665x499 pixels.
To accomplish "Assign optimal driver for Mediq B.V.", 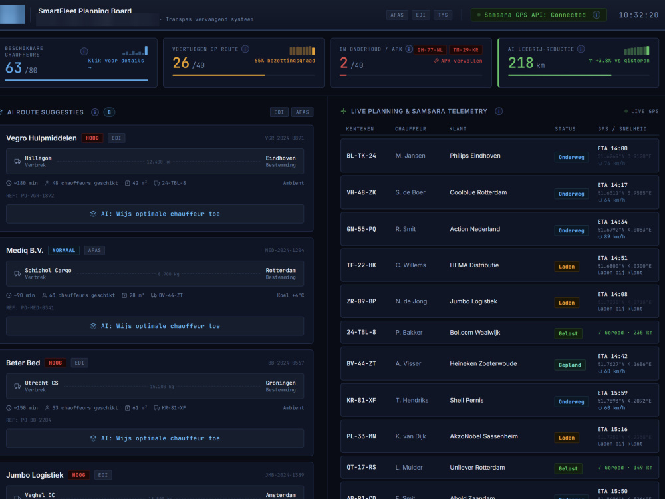I will (155, 326).
